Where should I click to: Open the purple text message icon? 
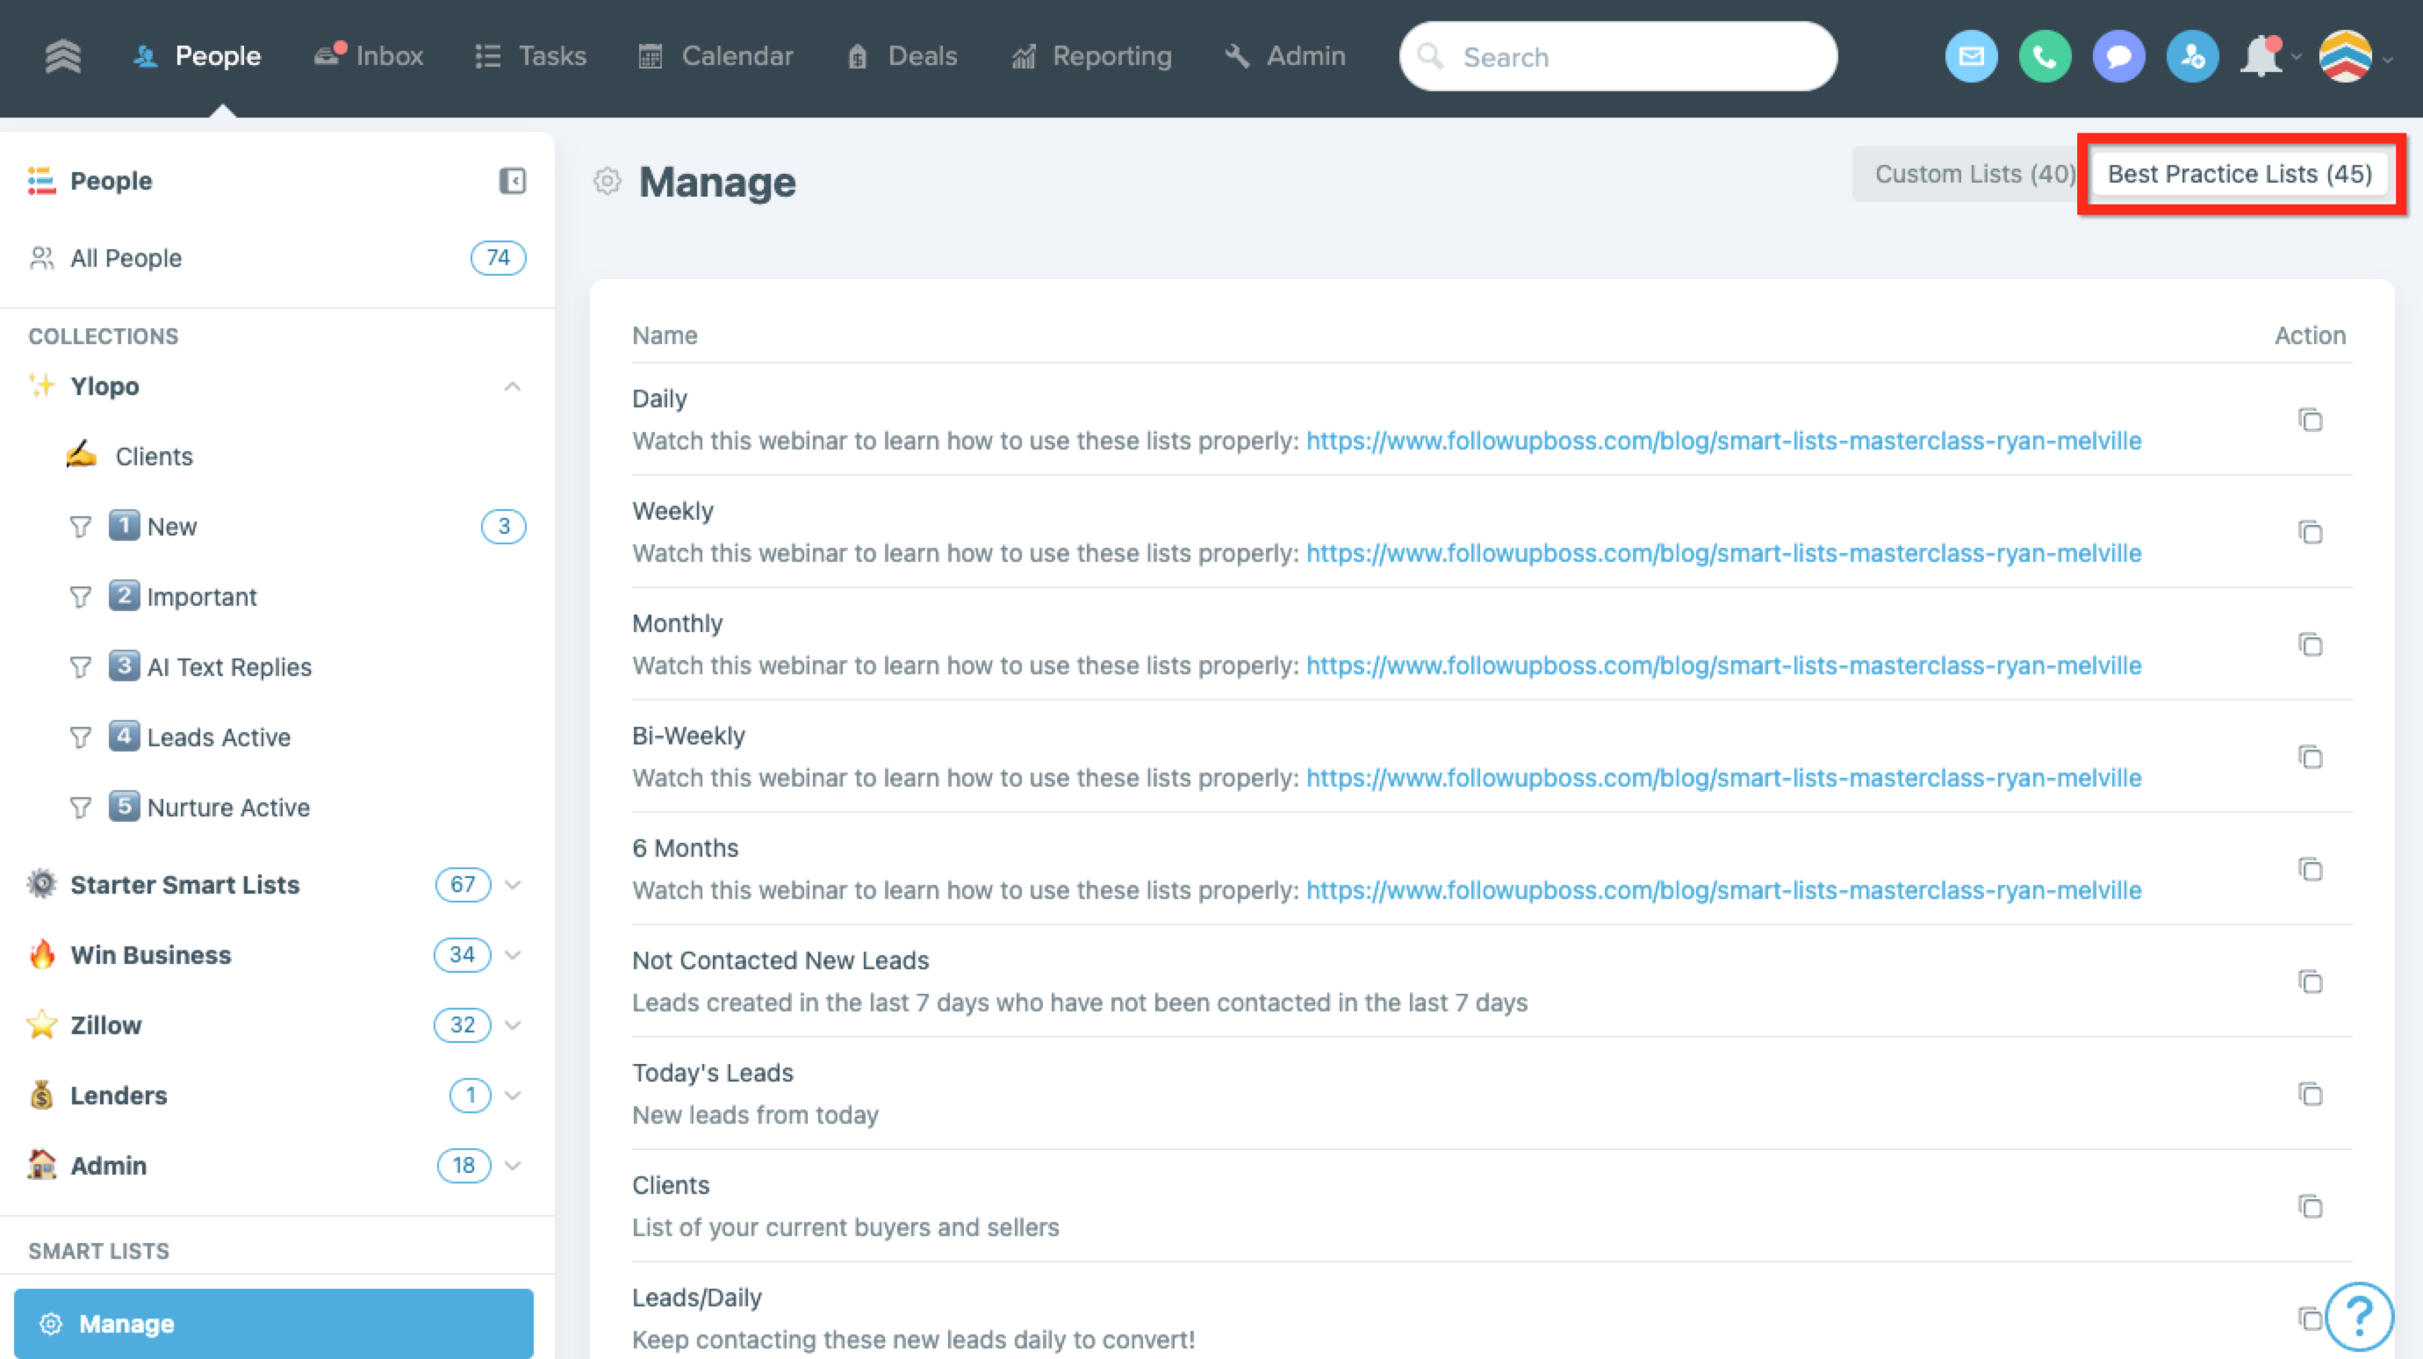tap(2118, 57)
